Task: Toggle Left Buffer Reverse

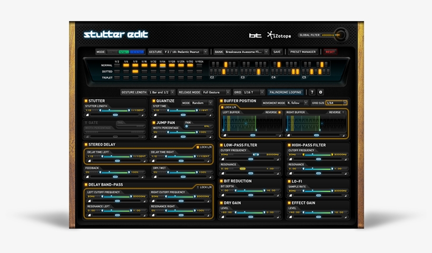Action: pos(279,112)
